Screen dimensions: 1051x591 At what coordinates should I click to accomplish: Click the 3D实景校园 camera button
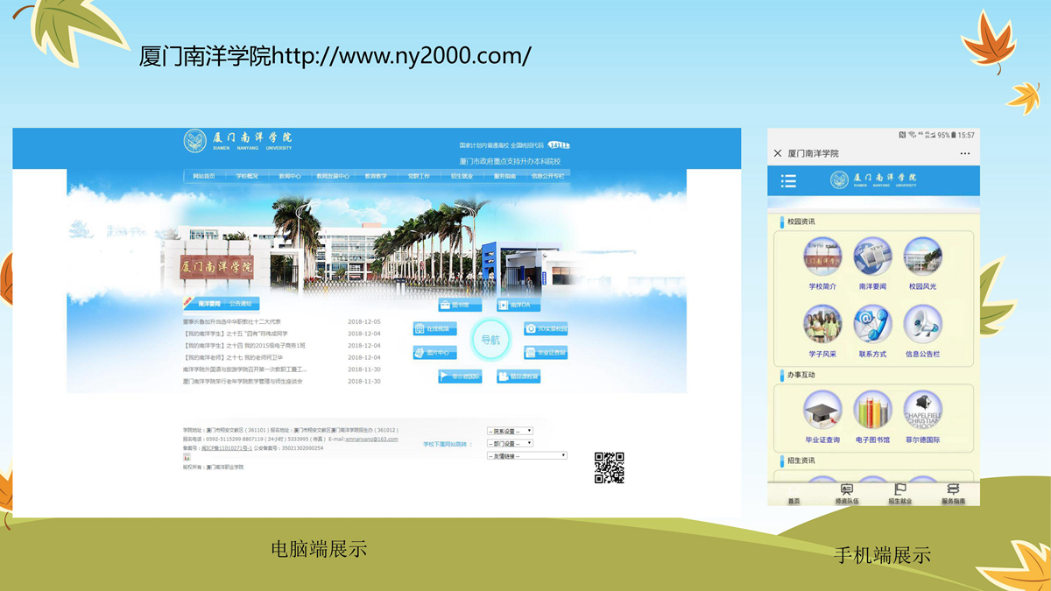tap(546, 329)
